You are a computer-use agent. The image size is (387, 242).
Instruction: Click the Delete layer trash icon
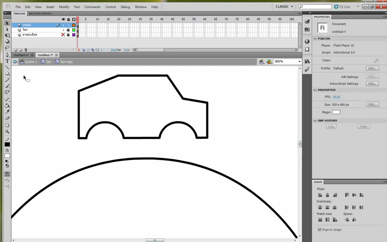tap(26, 50)
